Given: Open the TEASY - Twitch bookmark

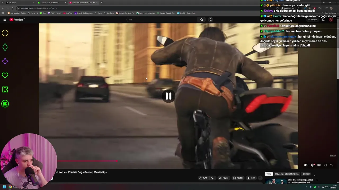Looking at the screenshot, I should (55, 13).
